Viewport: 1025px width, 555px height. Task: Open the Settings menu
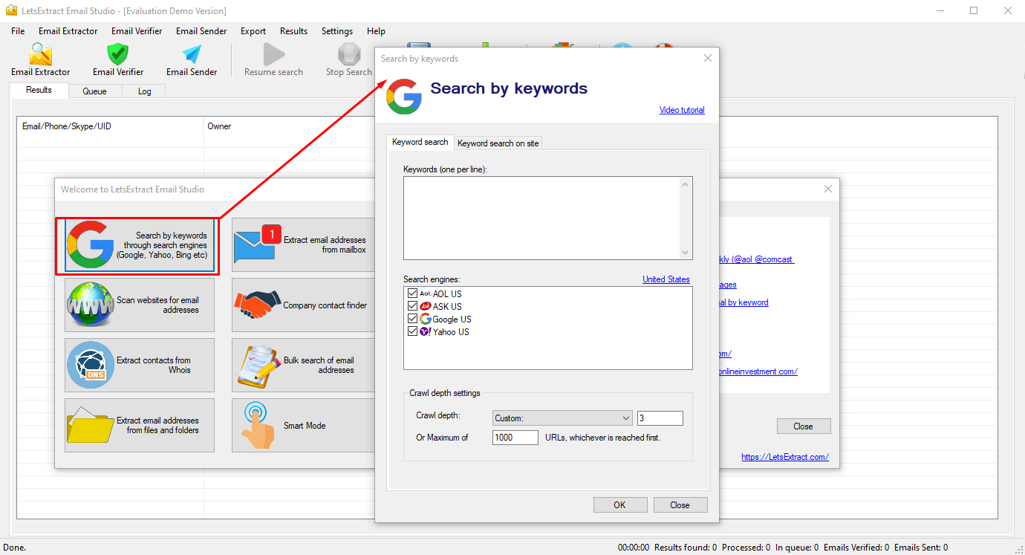point(337,31)
